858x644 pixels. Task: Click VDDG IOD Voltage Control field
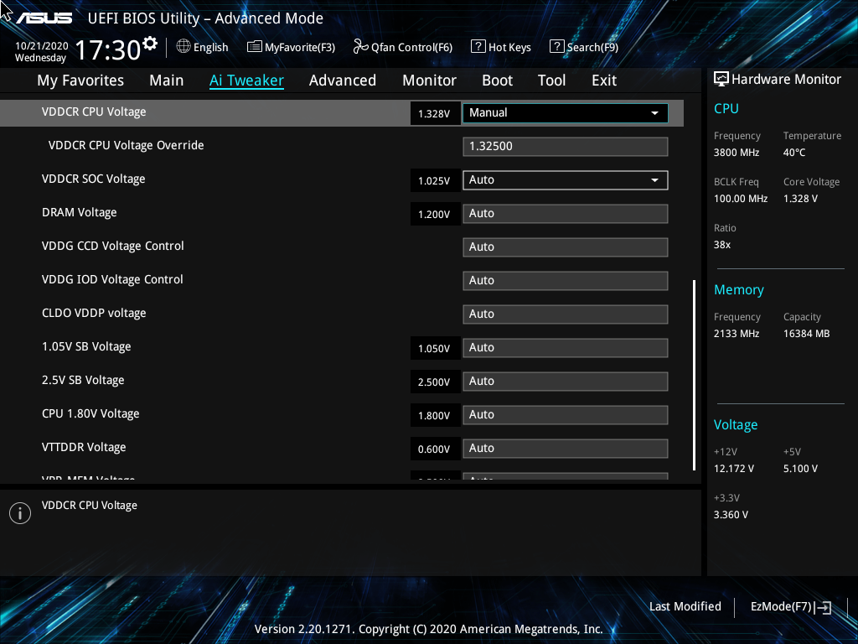(x=565, y=281)
